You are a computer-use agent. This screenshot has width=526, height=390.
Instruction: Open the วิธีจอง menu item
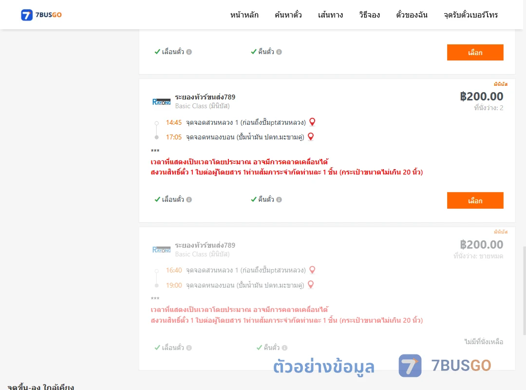coord(369,15)
